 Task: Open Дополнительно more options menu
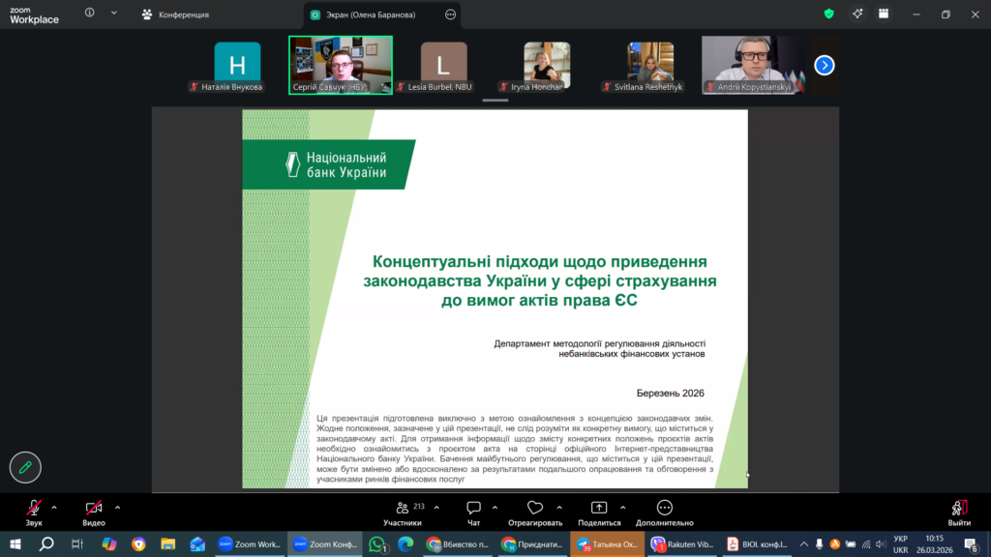click(665, 508)
